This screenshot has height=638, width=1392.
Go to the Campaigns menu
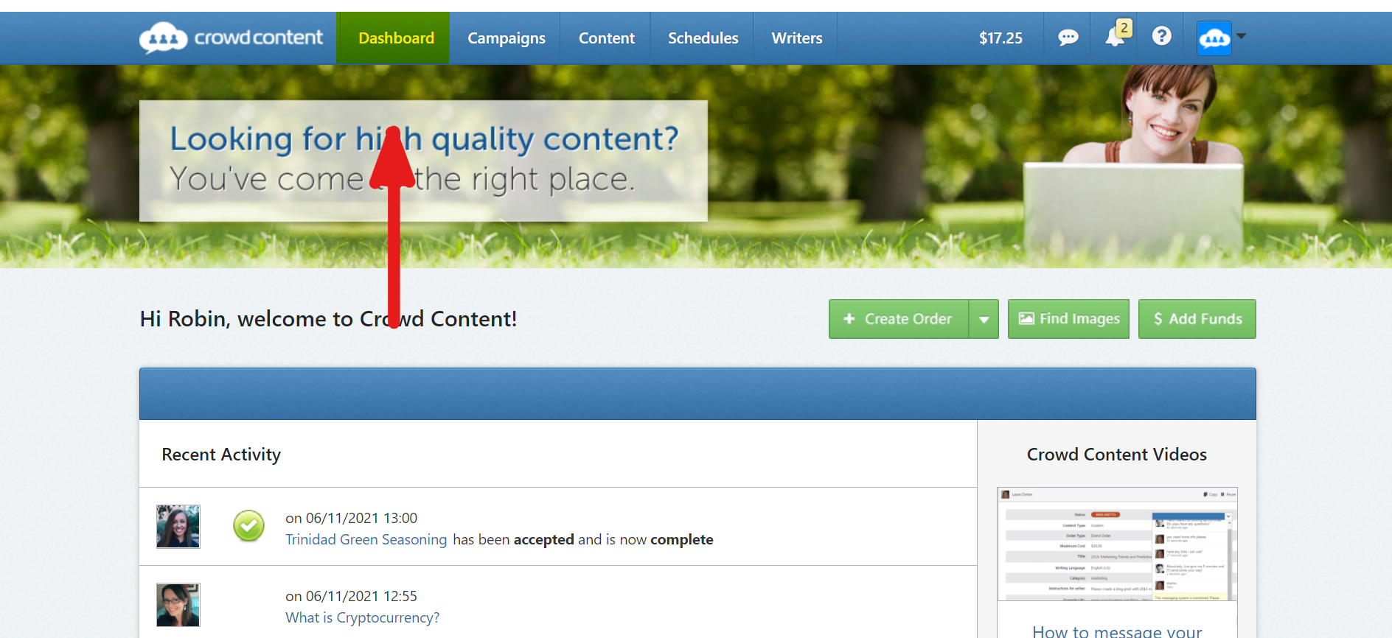[507, 38]
